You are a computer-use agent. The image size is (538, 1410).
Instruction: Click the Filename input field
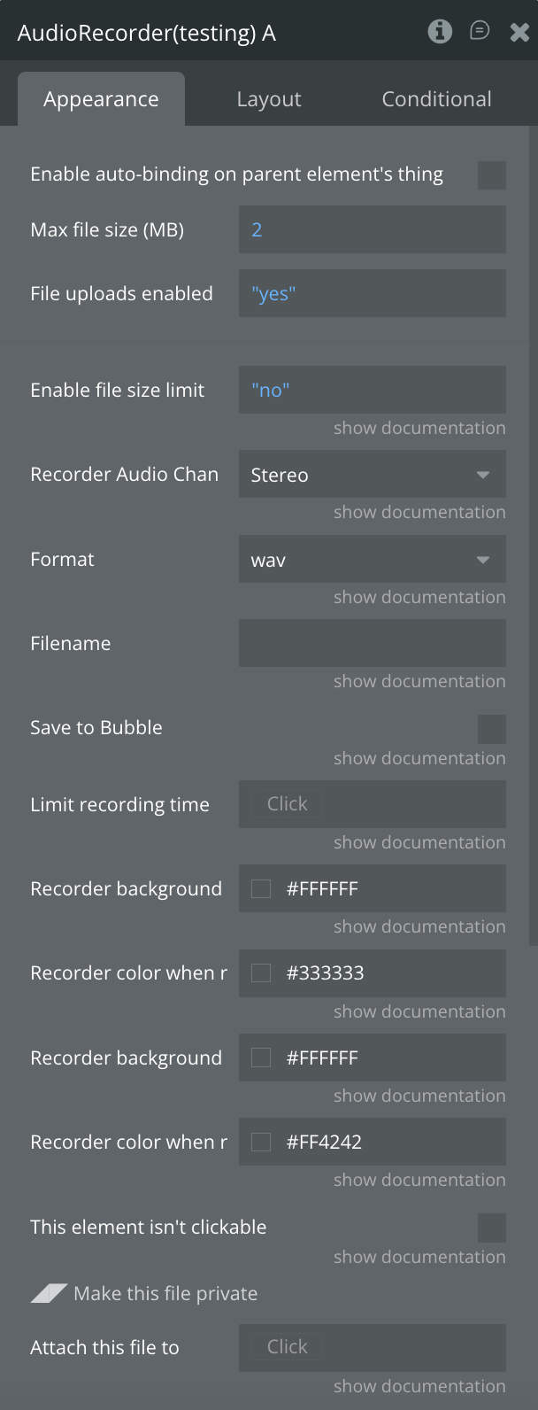tap(372, 644)
